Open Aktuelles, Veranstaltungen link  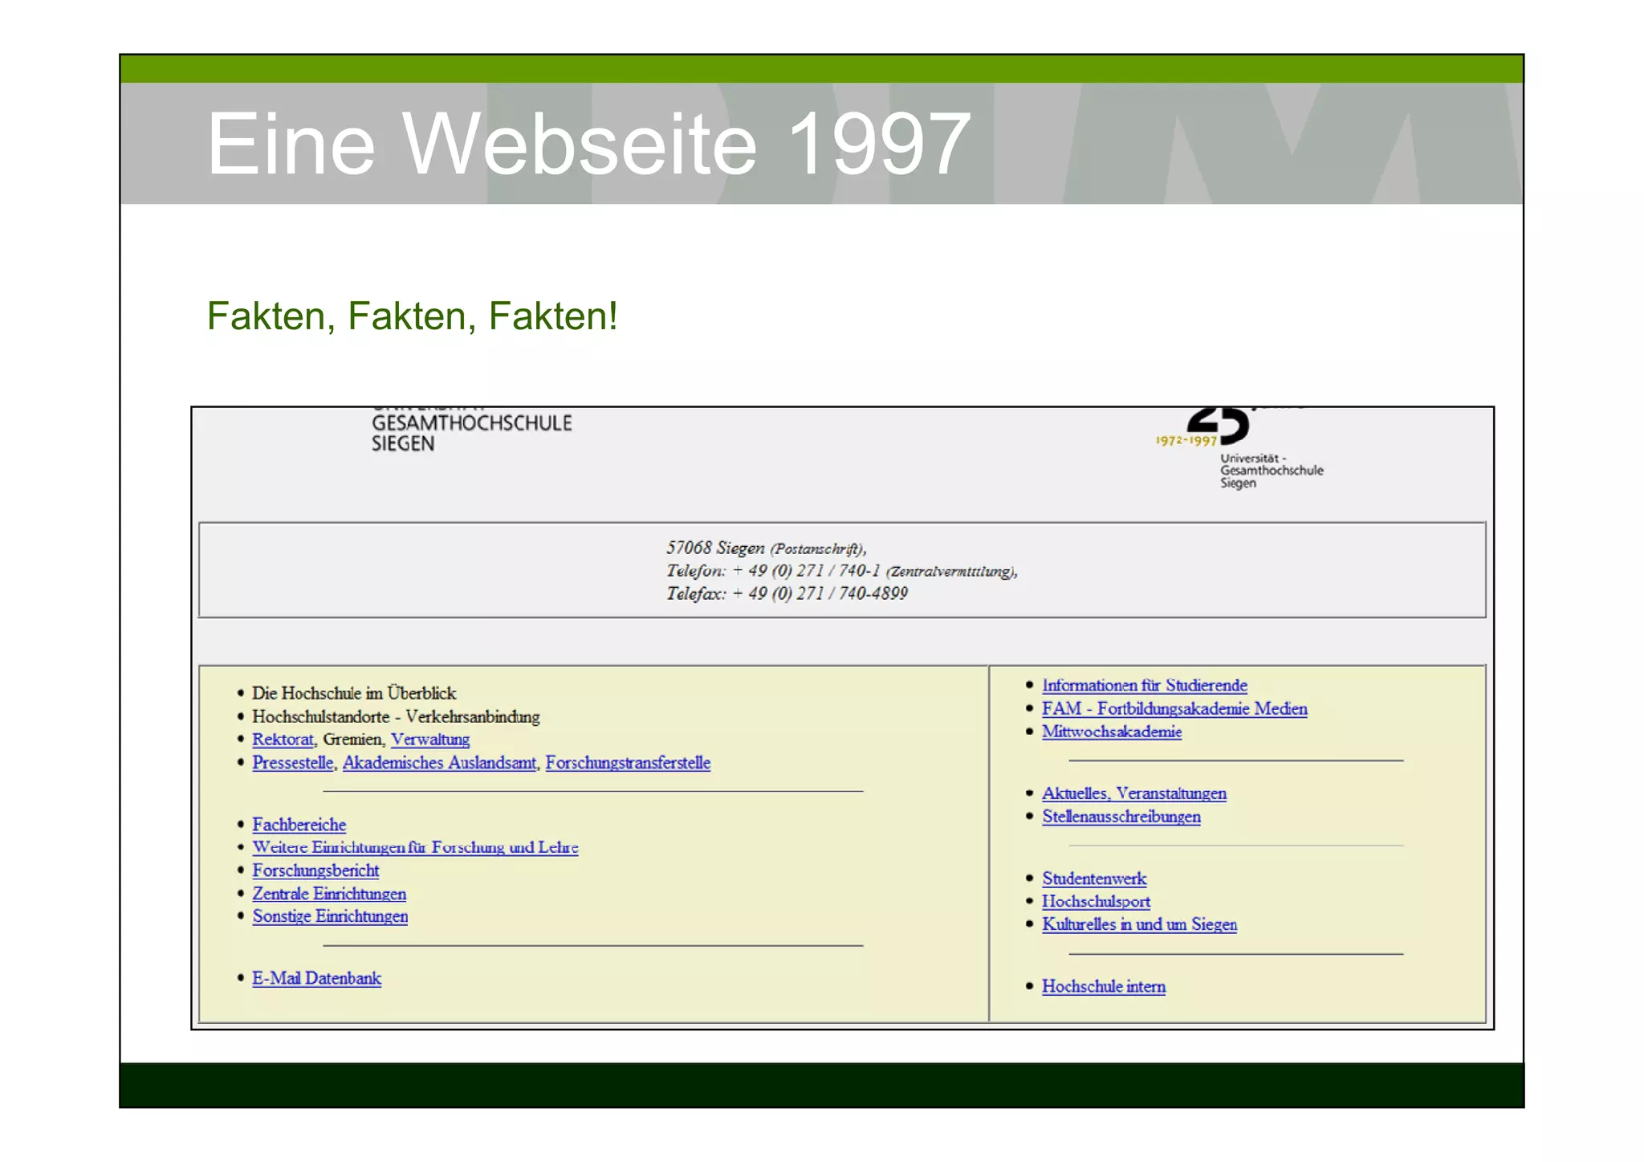[1134, 793]
